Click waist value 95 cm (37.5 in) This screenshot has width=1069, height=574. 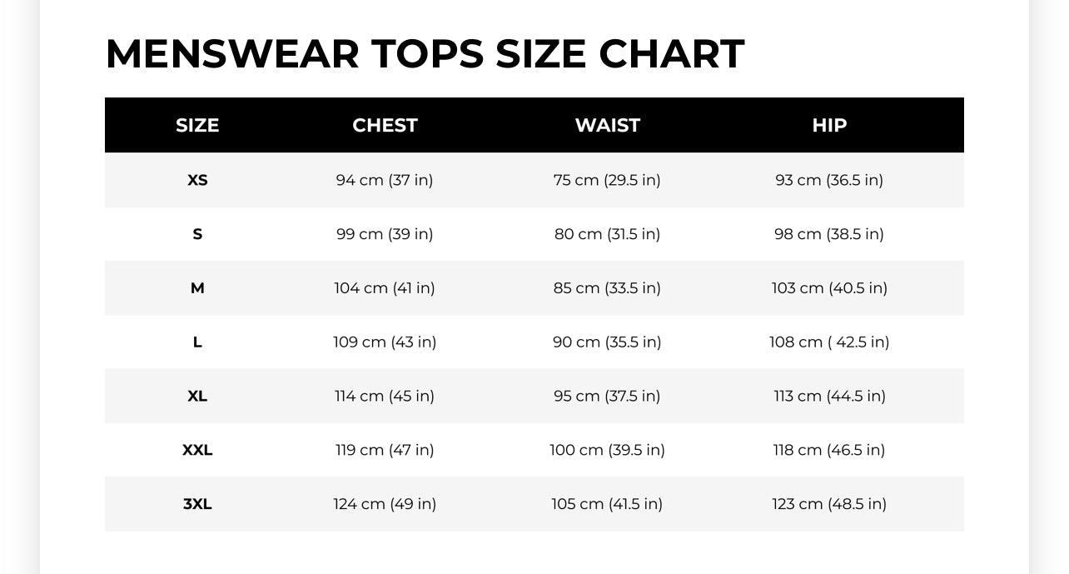pyautogui.click(x=607, y=396)
